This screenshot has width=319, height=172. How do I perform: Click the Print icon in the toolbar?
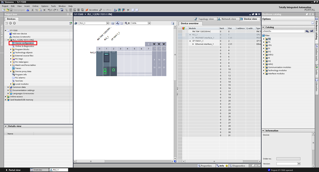tap(28, 10)
